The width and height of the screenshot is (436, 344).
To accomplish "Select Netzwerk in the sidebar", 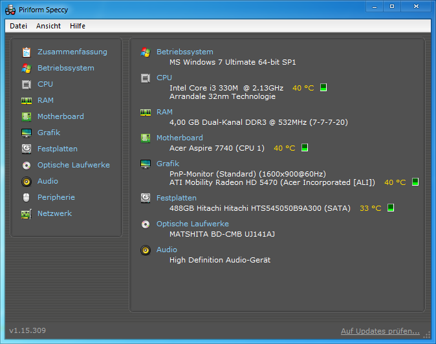I will [x=55, y=213].
